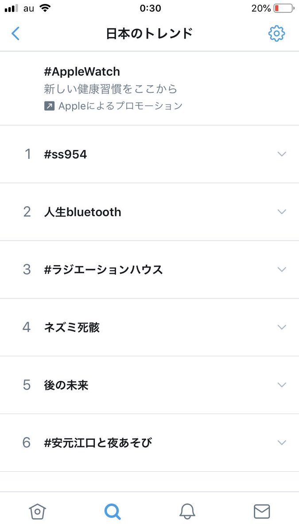The width and height of the screenshot is (299, 531).
Task: Open chevron menu beside ネズミ死骸
Action: pyautogui.click(x=282, y=327)
